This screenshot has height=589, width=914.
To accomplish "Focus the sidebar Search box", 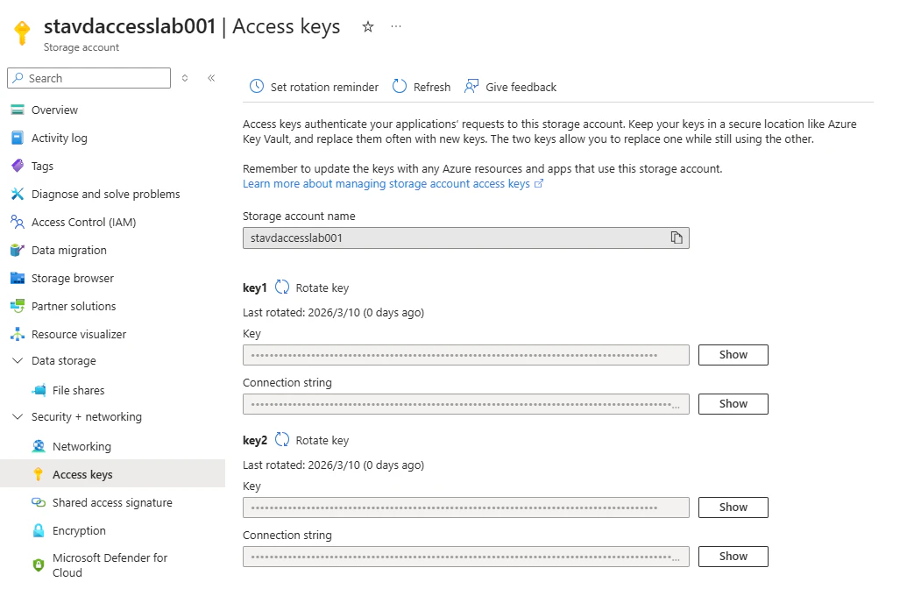I will (89, 77).
